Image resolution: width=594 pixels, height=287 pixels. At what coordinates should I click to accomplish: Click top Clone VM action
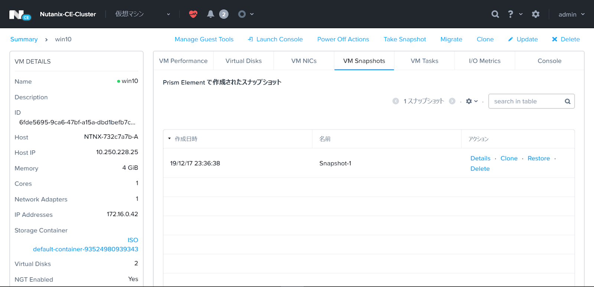click(x=485, y=39)
